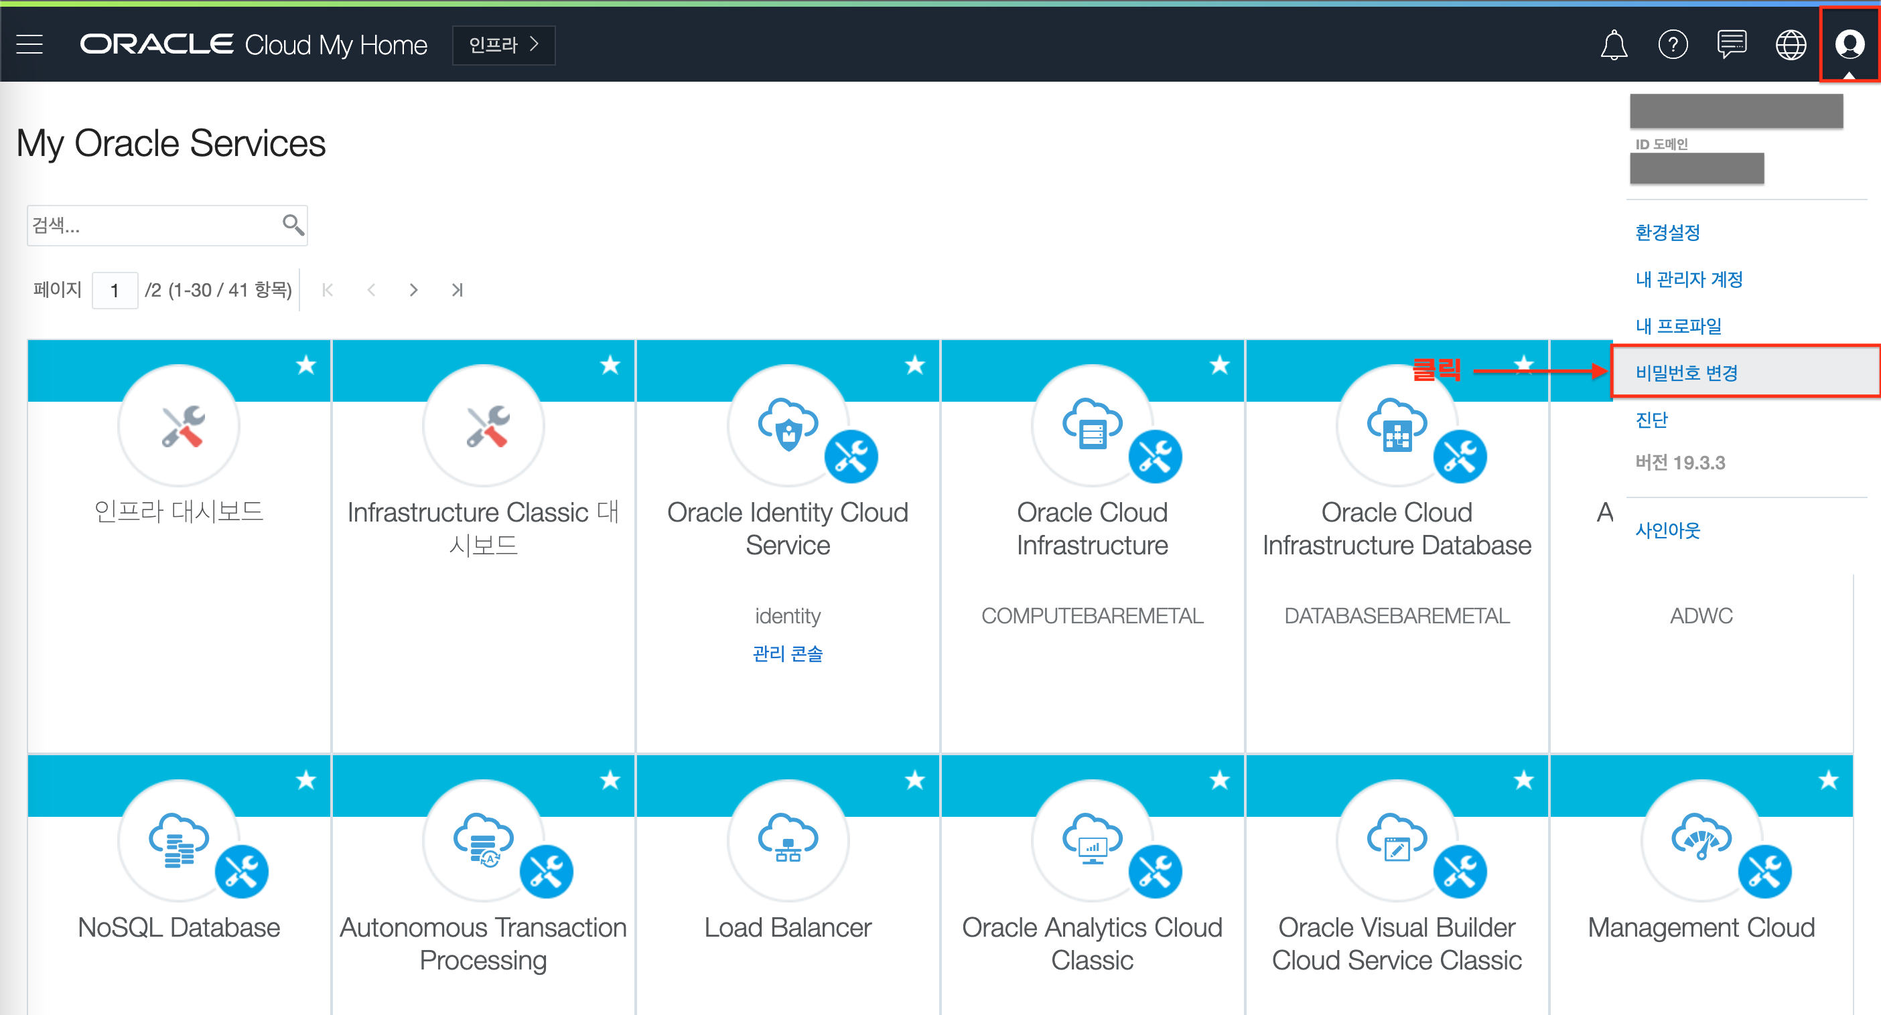
Task: Toggle favorite star on Oracle Identity Cloud Service
Action: coord(915,364)
